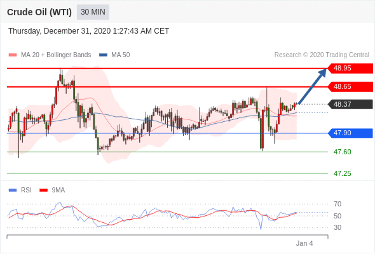The image size is (375, 254).
Task: Click the 9MA legend label
Action: click(x=58, y=190)
